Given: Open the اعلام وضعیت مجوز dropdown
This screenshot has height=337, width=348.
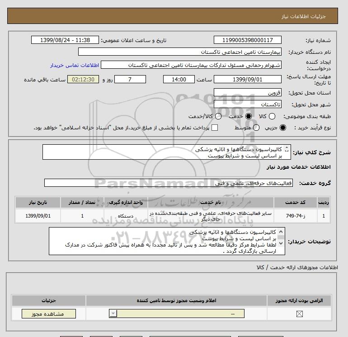Looking at the screenshot, I should click(177, 313).
